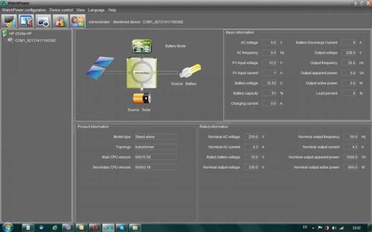Click the Monitored device COM1_92131411100392 text
The height and width of the screenshot is (232, 372).
tap(148, 22)
